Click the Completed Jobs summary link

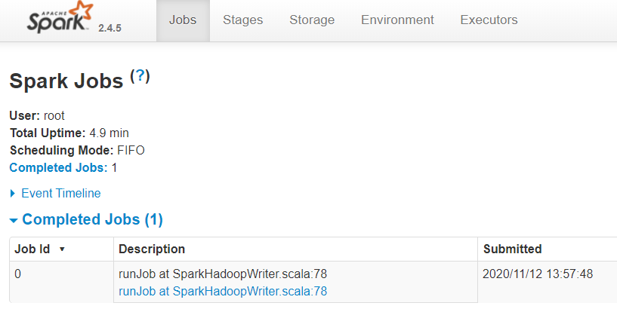(58, 167)
